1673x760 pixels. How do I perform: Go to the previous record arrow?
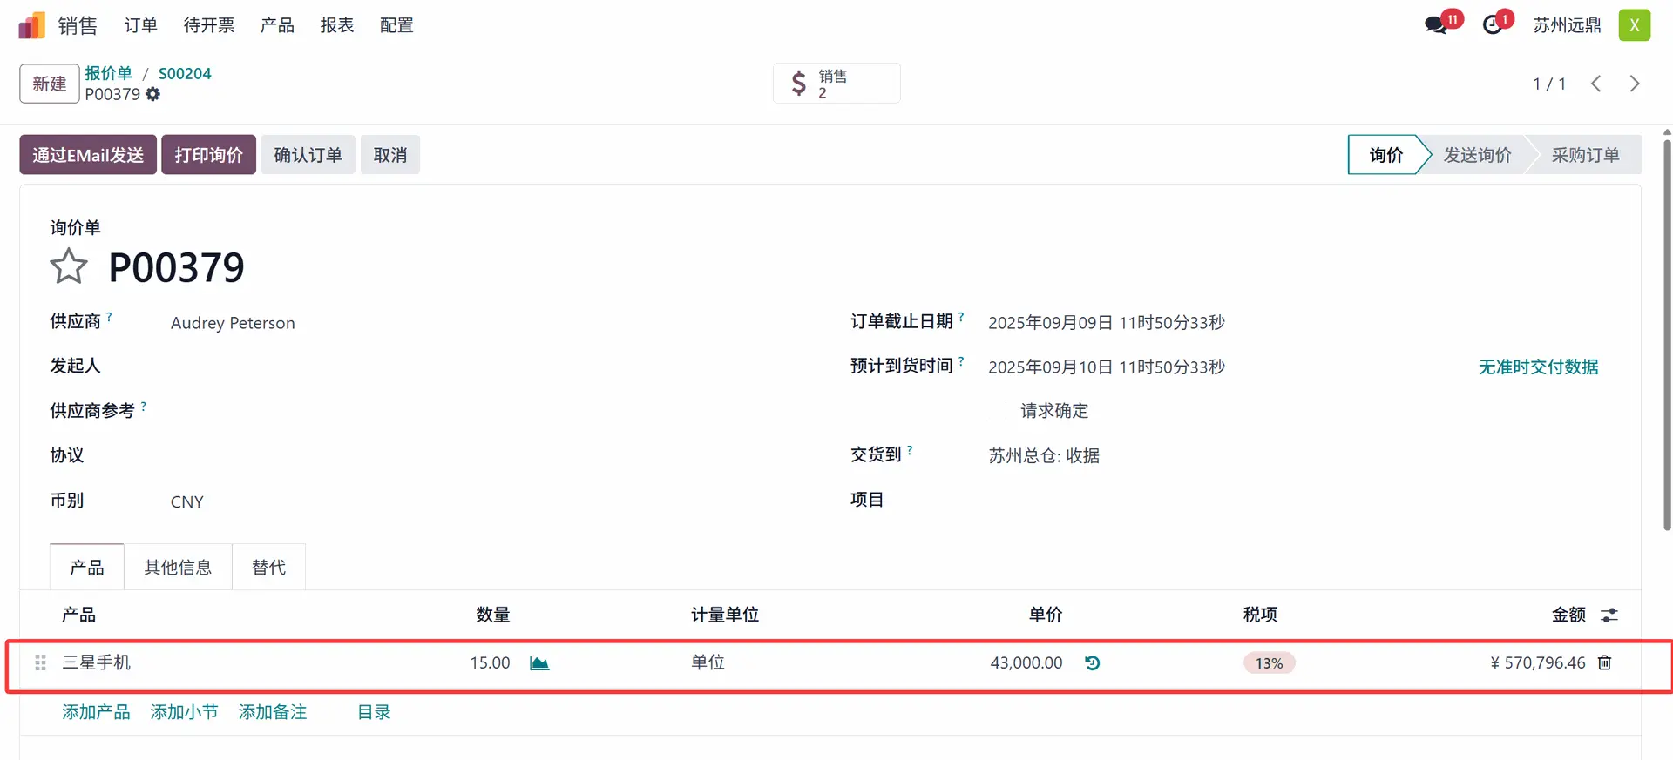pyautogui.click(x=1595, y=84)
